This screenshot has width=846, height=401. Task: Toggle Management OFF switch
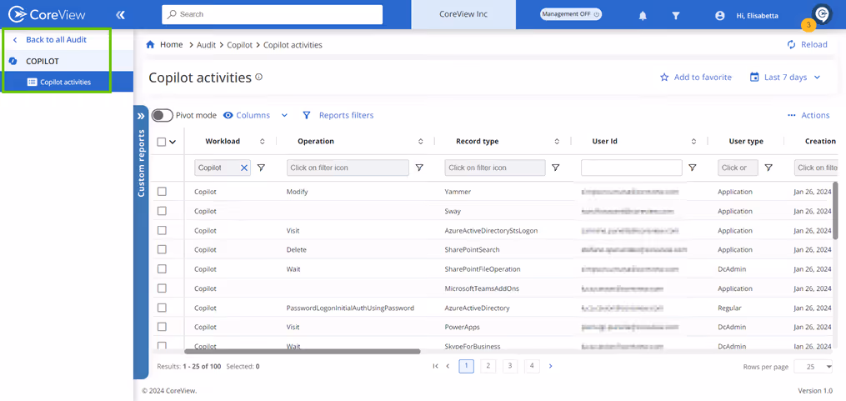pos(571,14)
